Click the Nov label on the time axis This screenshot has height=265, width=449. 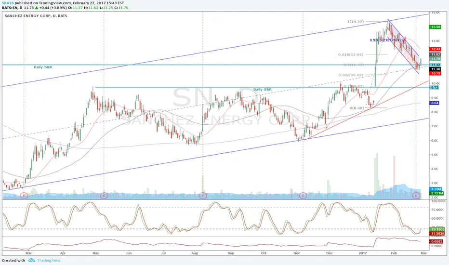296,253
